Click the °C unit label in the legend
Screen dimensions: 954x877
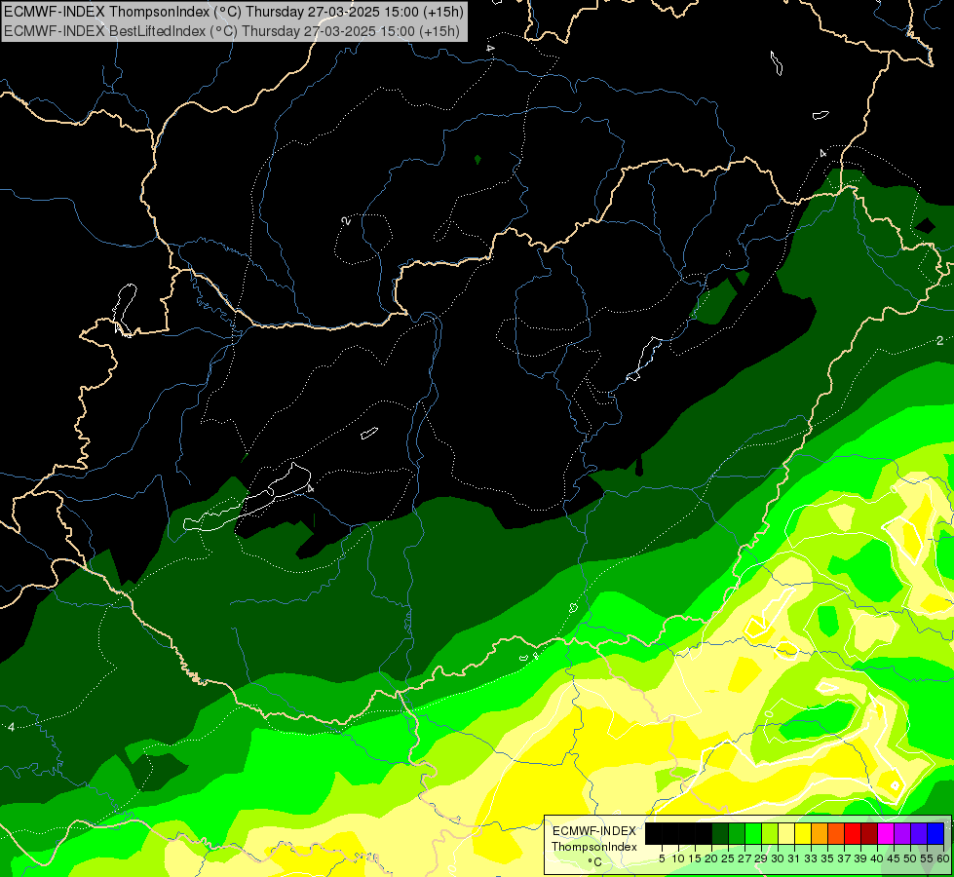[594, 862]
